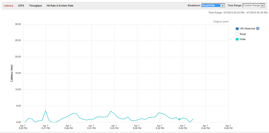Click the 'Drag to zoom' hint text

[x=221, y=21]
